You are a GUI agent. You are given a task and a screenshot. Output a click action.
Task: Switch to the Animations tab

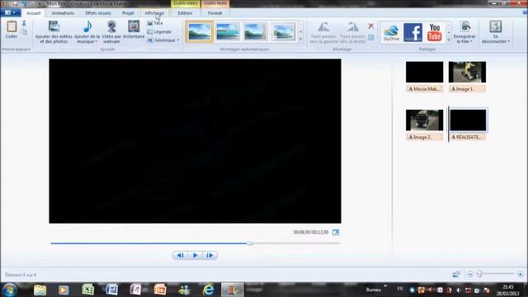pos(63,13)
